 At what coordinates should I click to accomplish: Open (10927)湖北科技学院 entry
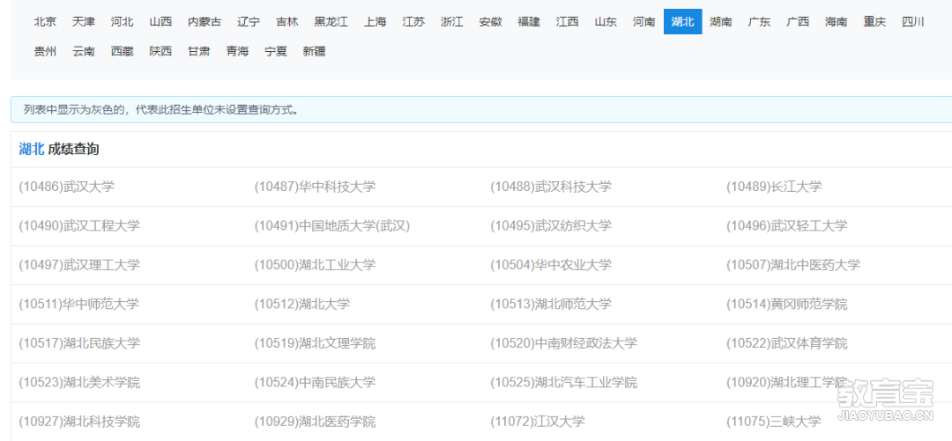coord(79,421)
